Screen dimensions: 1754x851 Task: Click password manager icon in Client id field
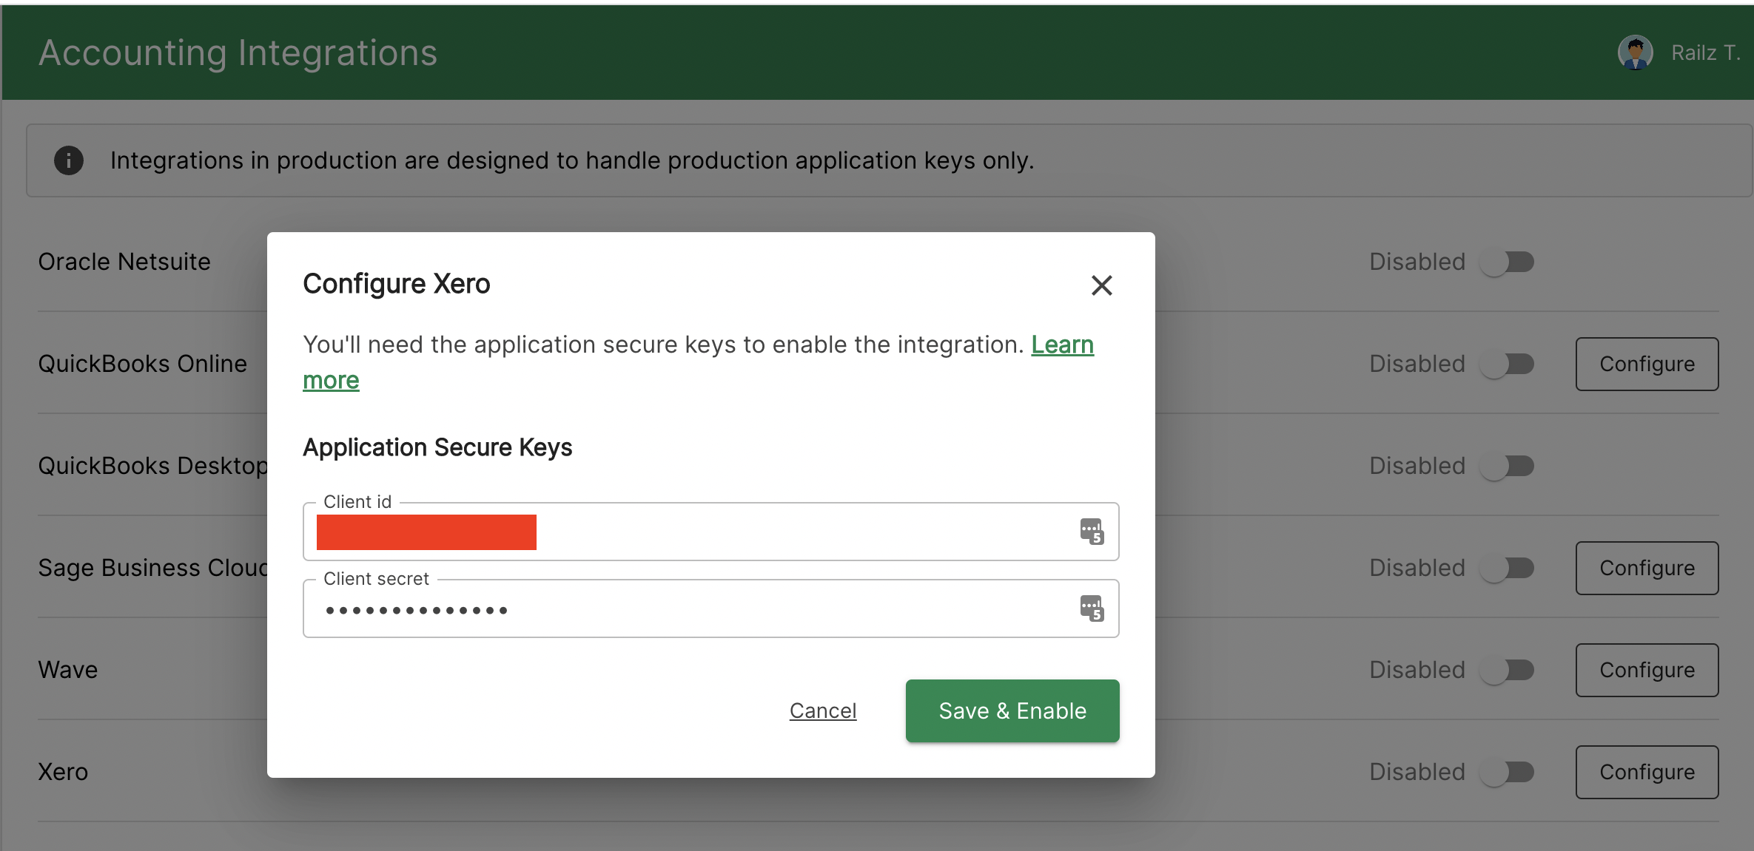(x=1092, y=532)
